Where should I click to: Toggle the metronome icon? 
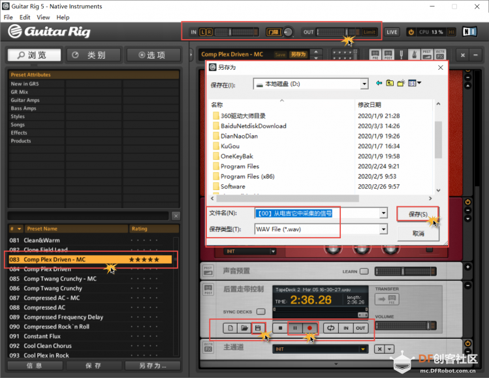(x=414, y=55)
